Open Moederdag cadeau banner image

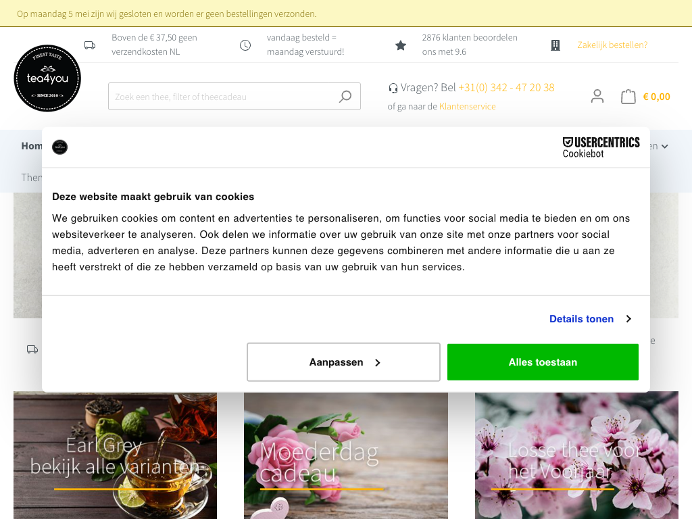(x=346, y=455)
